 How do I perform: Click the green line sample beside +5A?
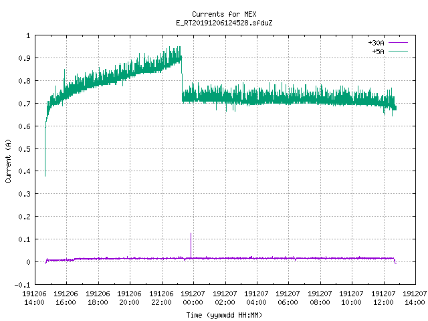tap(398, 51)
